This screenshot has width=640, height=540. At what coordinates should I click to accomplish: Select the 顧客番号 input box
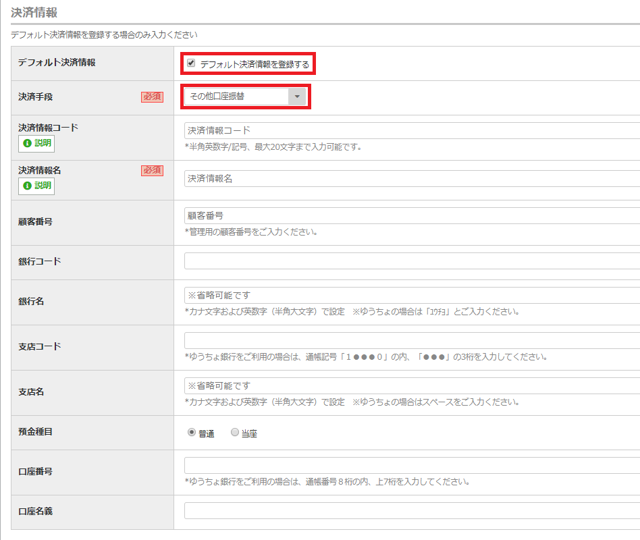(x=412, y=216)
